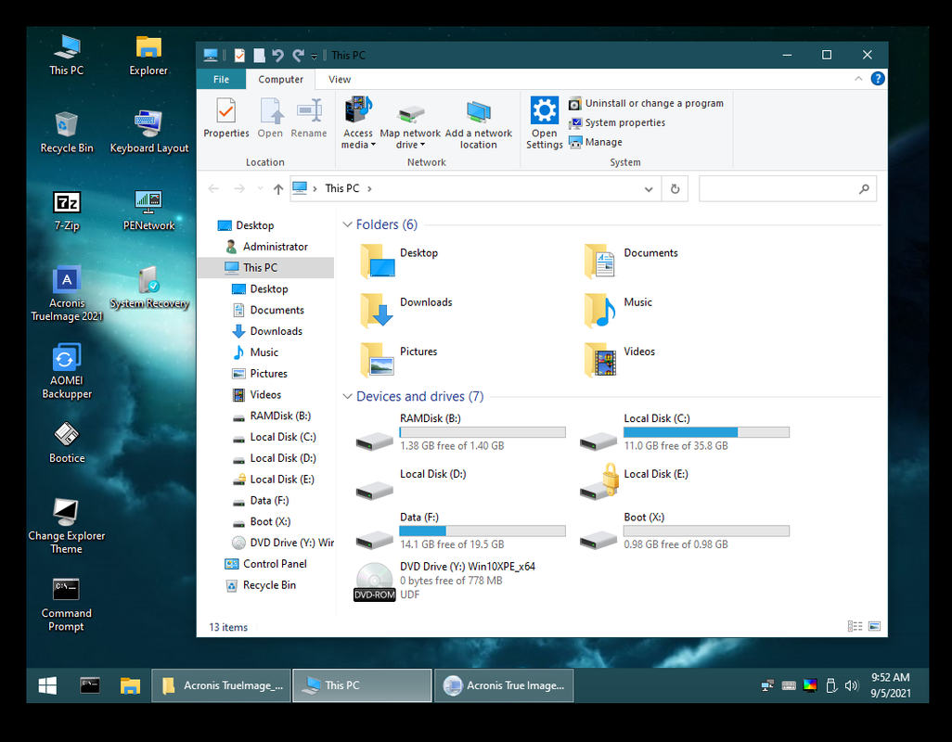This screenshot has width=952, height=742.
Task: Open the Properties ribbon button
Action: (x=225, y=118)
